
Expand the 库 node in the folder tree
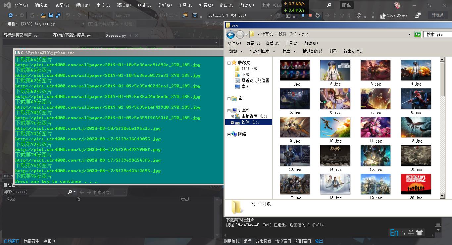pyautogui.click(x=228, y=99)
